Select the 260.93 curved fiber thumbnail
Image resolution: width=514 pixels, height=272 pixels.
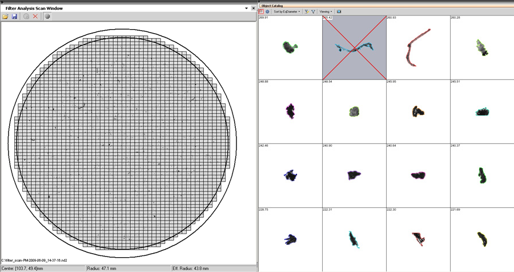tap(418, 48)
